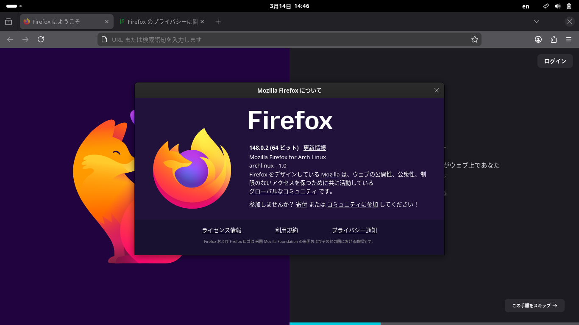Screen dimensions: 579x325
Task: Open the 'プライバシー通知' link
Action: click(x=354, y=230)
